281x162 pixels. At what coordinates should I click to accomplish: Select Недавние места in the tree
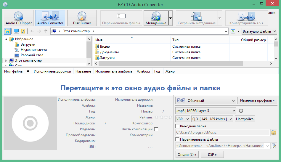pyautogui.click(x=33, y=50)
